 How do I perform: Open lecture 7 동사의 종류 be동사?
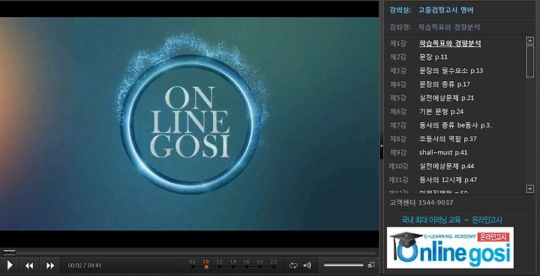[456, 125]
